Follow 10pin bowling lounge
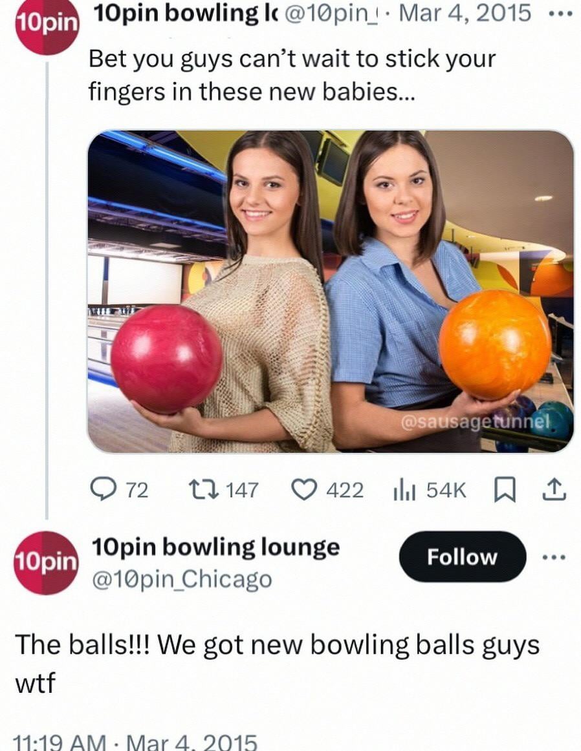The image size is (581, 751). [x=462, y=556]
